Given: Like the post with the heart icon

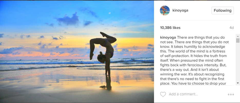Looking at the screenshot, I should [x=163, y=94].
